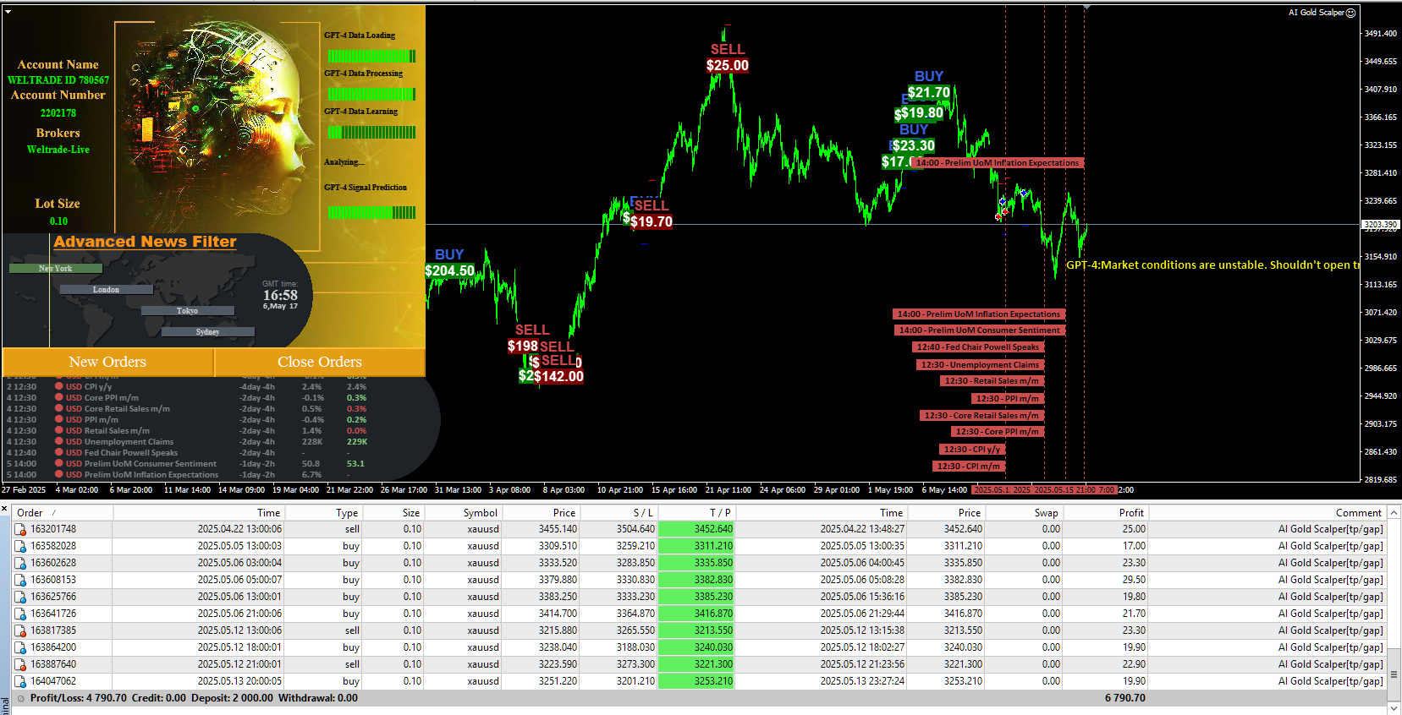Click the buy order icon for 163582028
This screenshot has width=1402, height=715.
[20, 546]
